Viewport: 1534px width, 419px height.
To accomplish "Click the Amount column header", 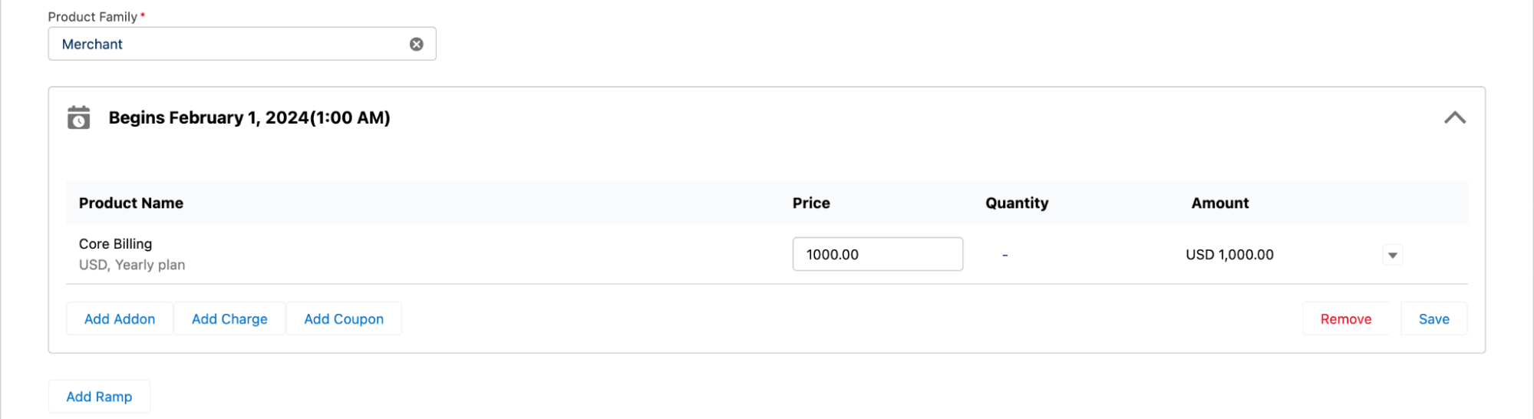I will 1219,203.
